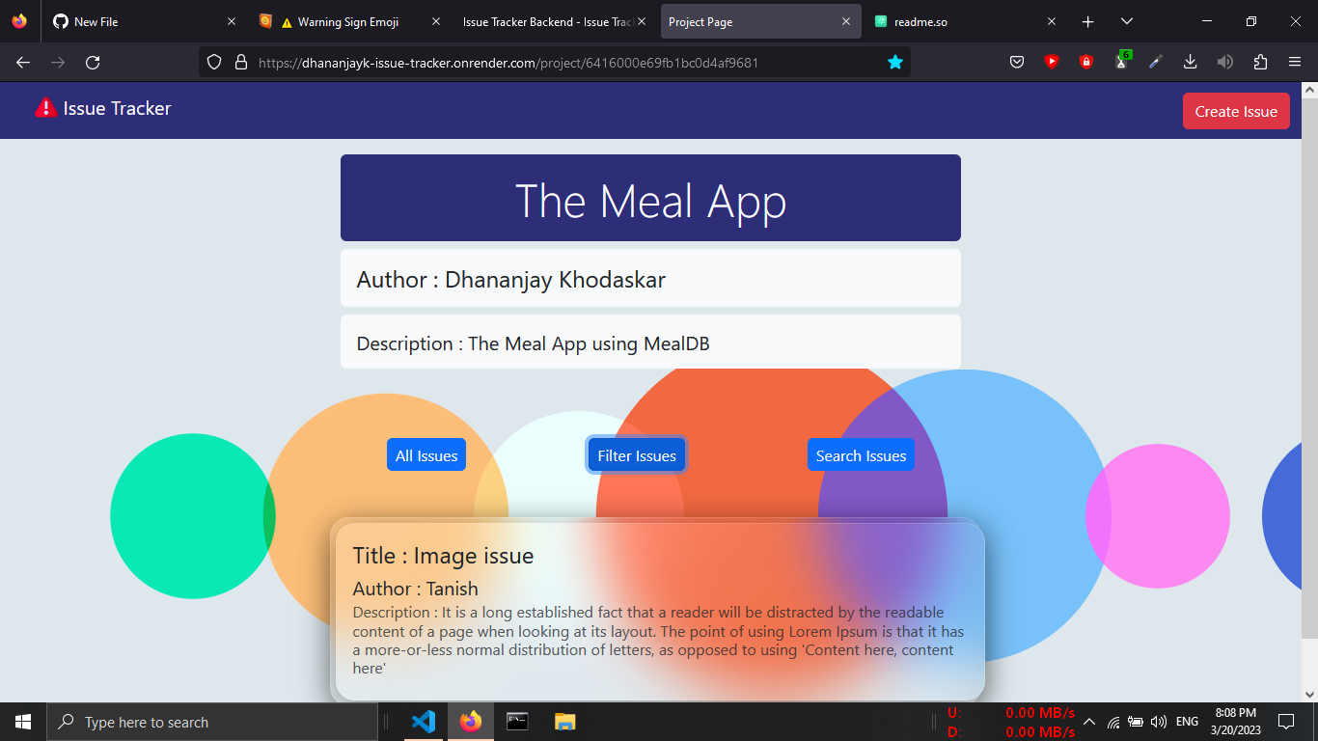
Task: Save the page to Pocket
Action: 1016,62
